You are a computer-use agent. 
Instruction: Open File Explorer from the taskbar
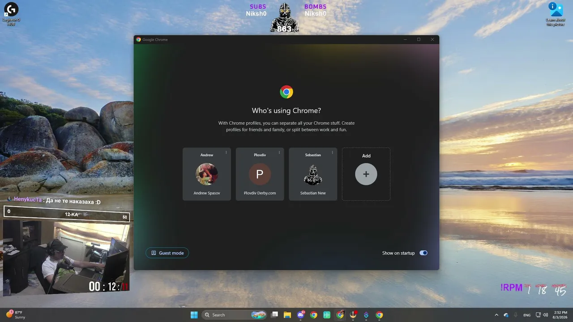[x=287, y=315]
